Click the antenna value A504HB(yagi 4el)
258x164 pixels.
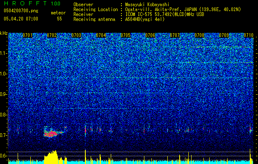point(145,19)
